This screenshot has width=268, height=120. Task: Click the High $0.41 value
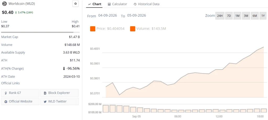pos(76,26)
